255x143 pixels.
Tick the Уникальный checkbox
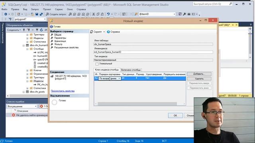coord(97,64)
